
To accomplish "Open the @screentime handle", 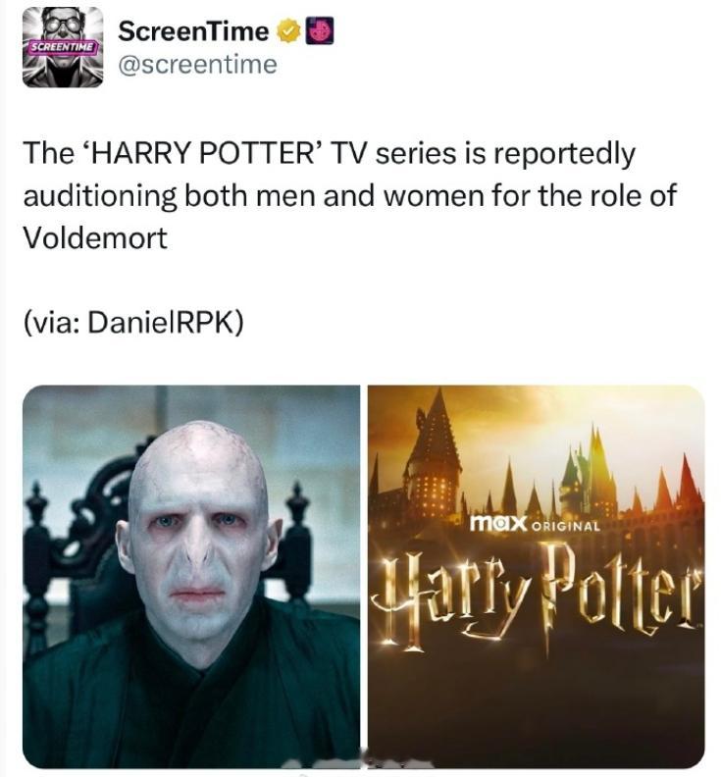I will click(x=198, y=65).
